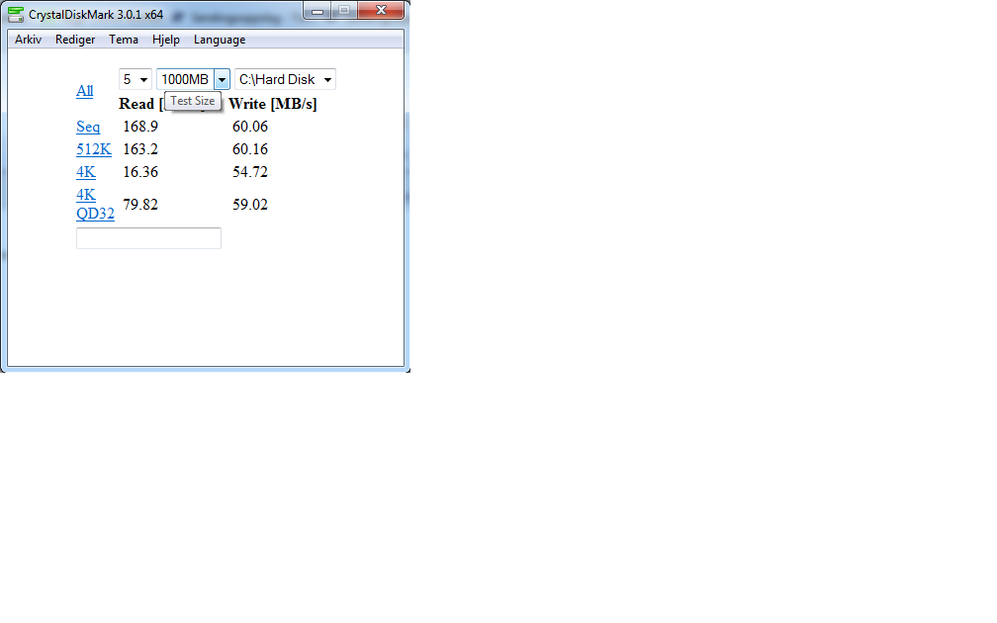Select 4K QD32 read value 79.82
Image resolution: width=997 pixels, height=623 pixels.
(x=140, y=205)
